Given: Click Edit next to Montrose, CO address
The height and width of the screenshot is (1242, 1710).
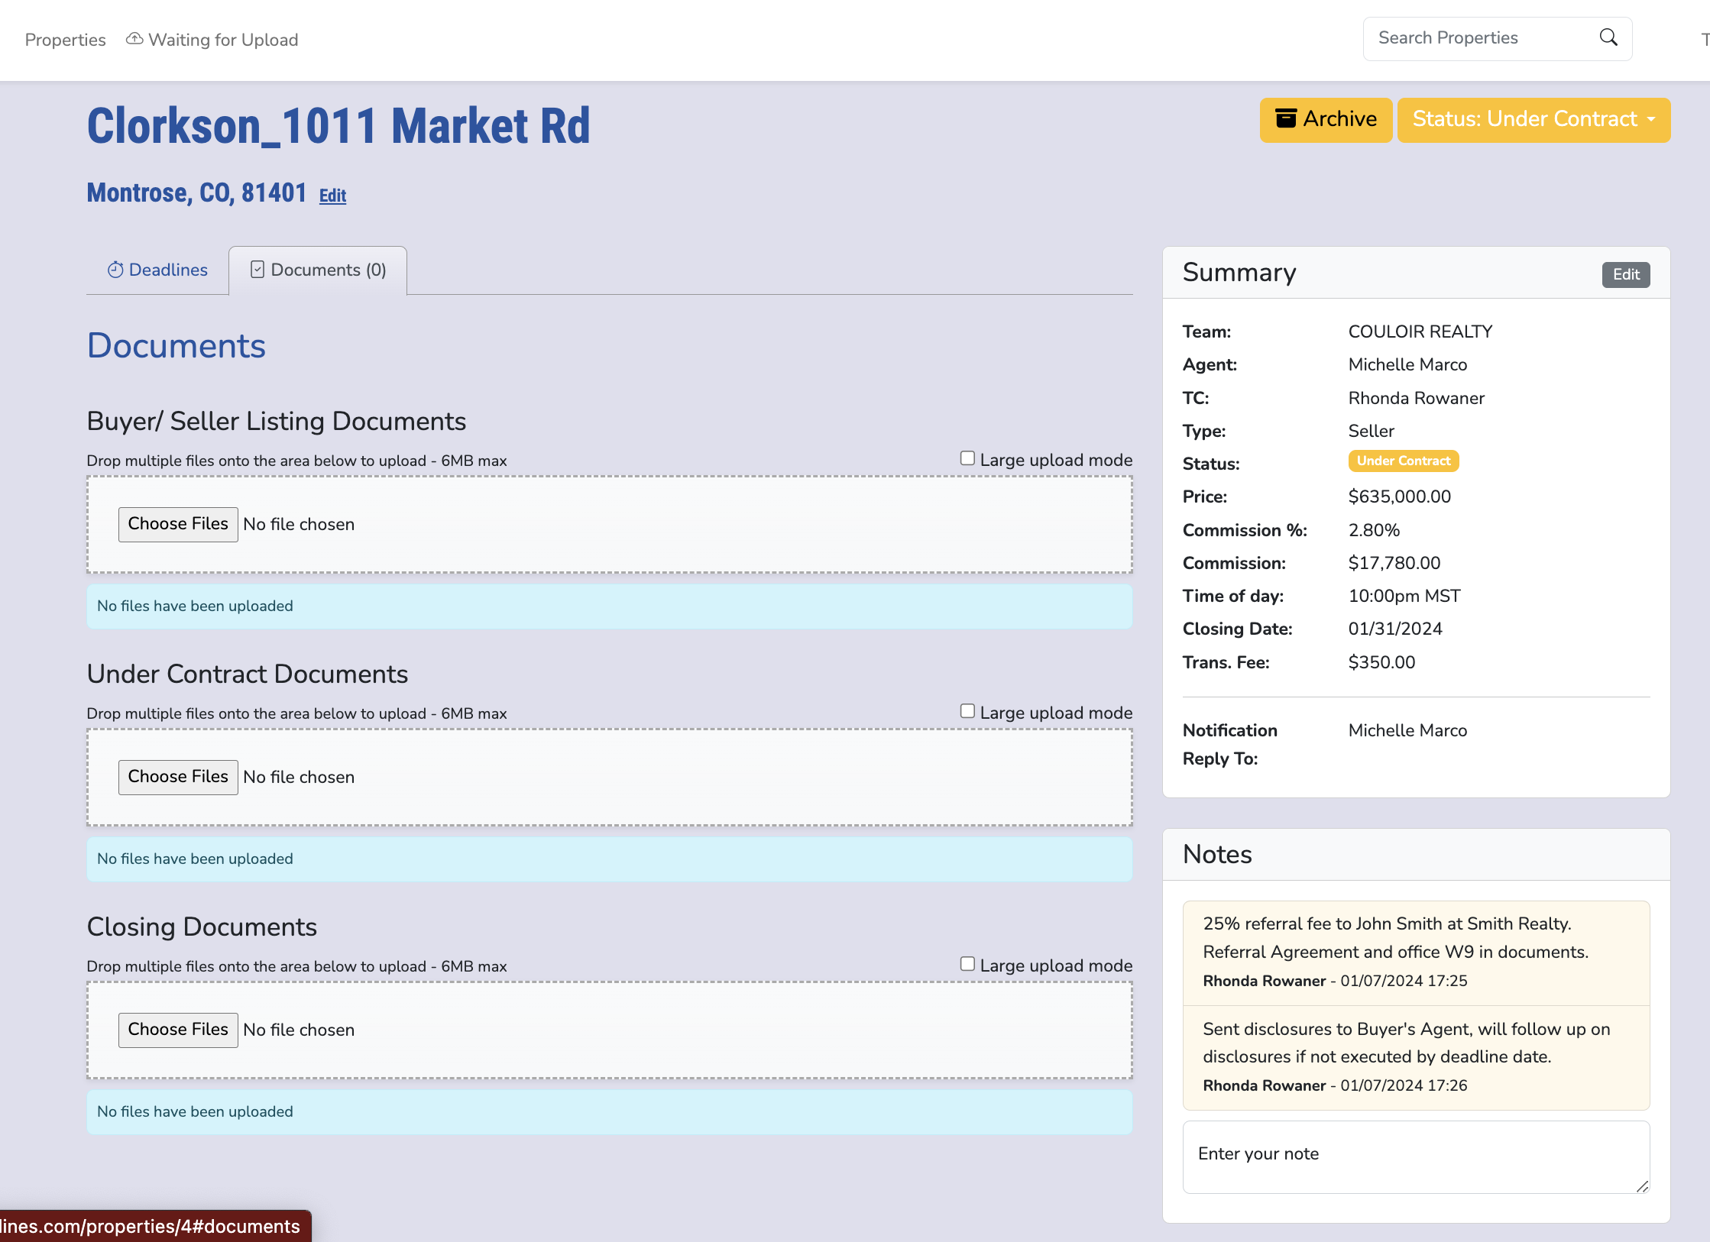Looking at the screenshot, I should [332, 196].
